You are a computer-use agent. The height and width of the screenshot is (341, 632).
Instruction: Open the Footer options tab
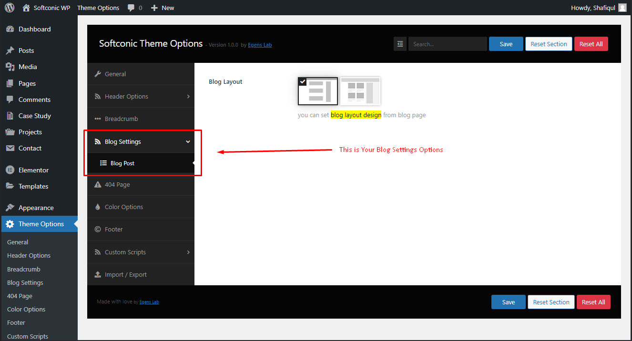[141, 229]
